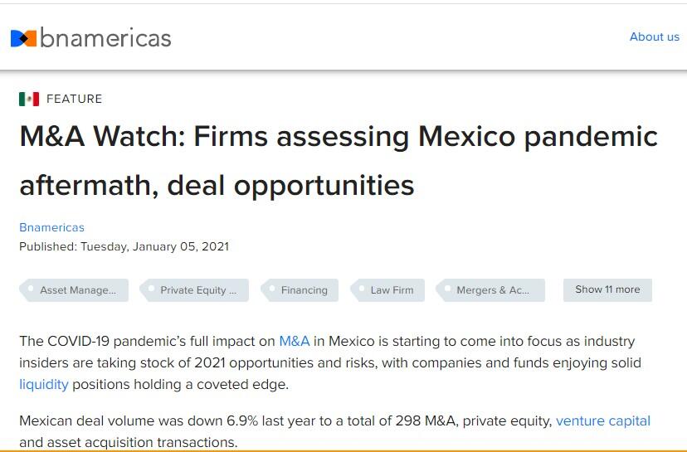Select the Asset Manage... tag

point(77,290)
